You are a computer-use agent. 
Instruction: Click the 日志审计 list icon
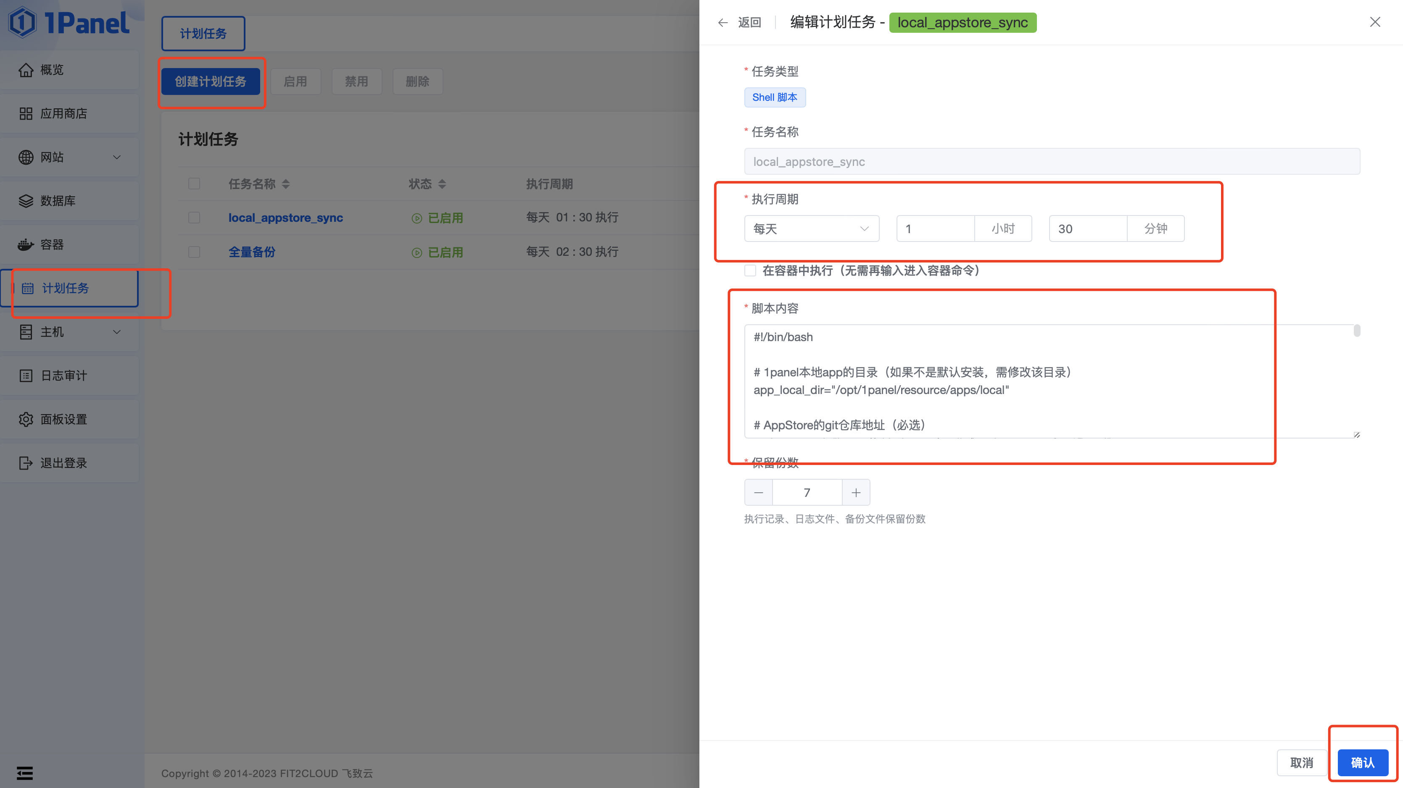point(26,376)
